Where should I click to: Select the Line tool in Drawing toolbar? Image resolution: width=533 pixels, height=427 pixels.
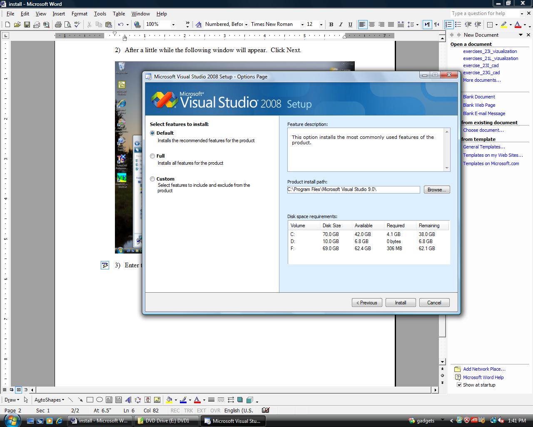70,400
